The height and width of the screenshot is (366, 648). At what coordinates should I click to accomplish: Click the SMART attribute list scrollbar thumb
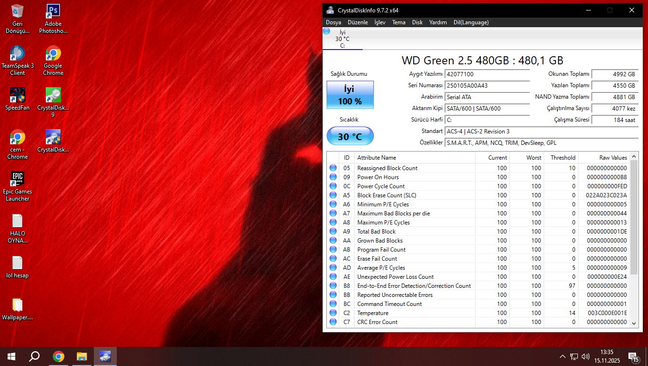[x=634, y=217]
